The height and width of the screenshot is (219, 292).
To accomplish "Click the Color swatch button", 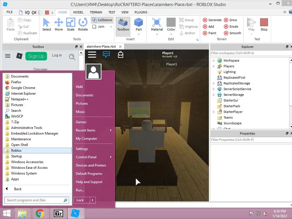I will tap(171, 24).
